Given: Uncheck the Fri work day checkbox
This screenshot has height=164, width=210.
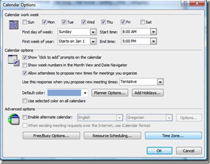Looking at the screenshot, I should pyautogui.click(x=123, y=22).
